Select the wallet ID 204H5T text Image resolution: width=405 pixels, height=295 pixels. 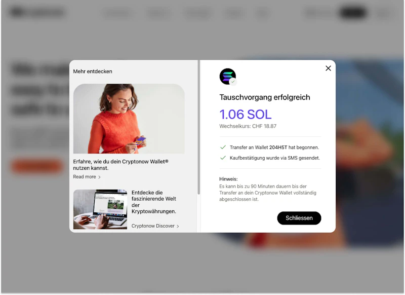pyautogui.click(x=278, y=147)
